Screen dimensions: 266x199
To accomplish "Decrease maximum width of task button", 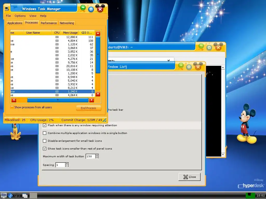I will 97,157.
